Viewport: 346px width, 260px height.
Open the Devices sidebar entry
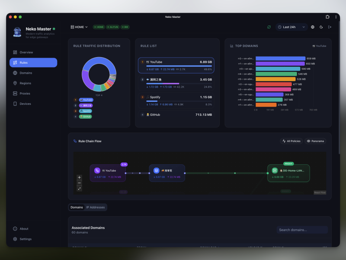click(33, 104)
